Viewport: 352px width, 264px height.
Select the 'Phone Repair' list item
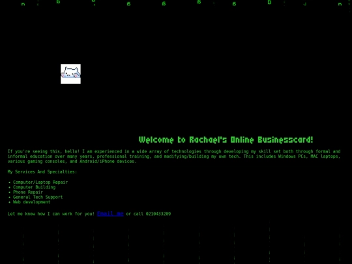tap(28, 192)
